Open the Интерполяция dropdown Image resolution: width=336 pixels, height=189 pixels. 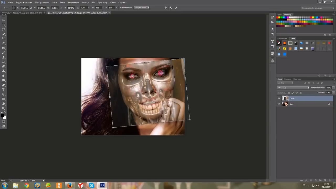pyautogui.click(x=142, y=8)
